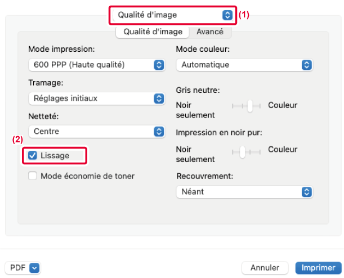Screen dimensions: 344x278
Task: Click the Gris neutre slider thumb
Action: [x=250, y=105]
